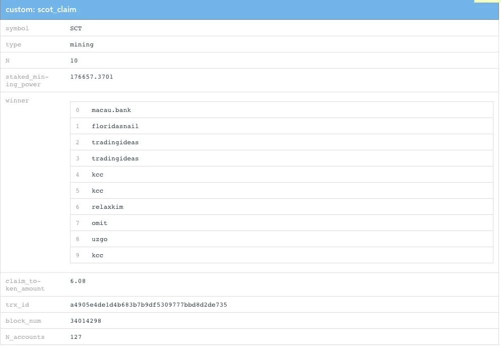The image size is (501, 347).
Task: Select the SCT symbol value
Action: tap(75, 28)
